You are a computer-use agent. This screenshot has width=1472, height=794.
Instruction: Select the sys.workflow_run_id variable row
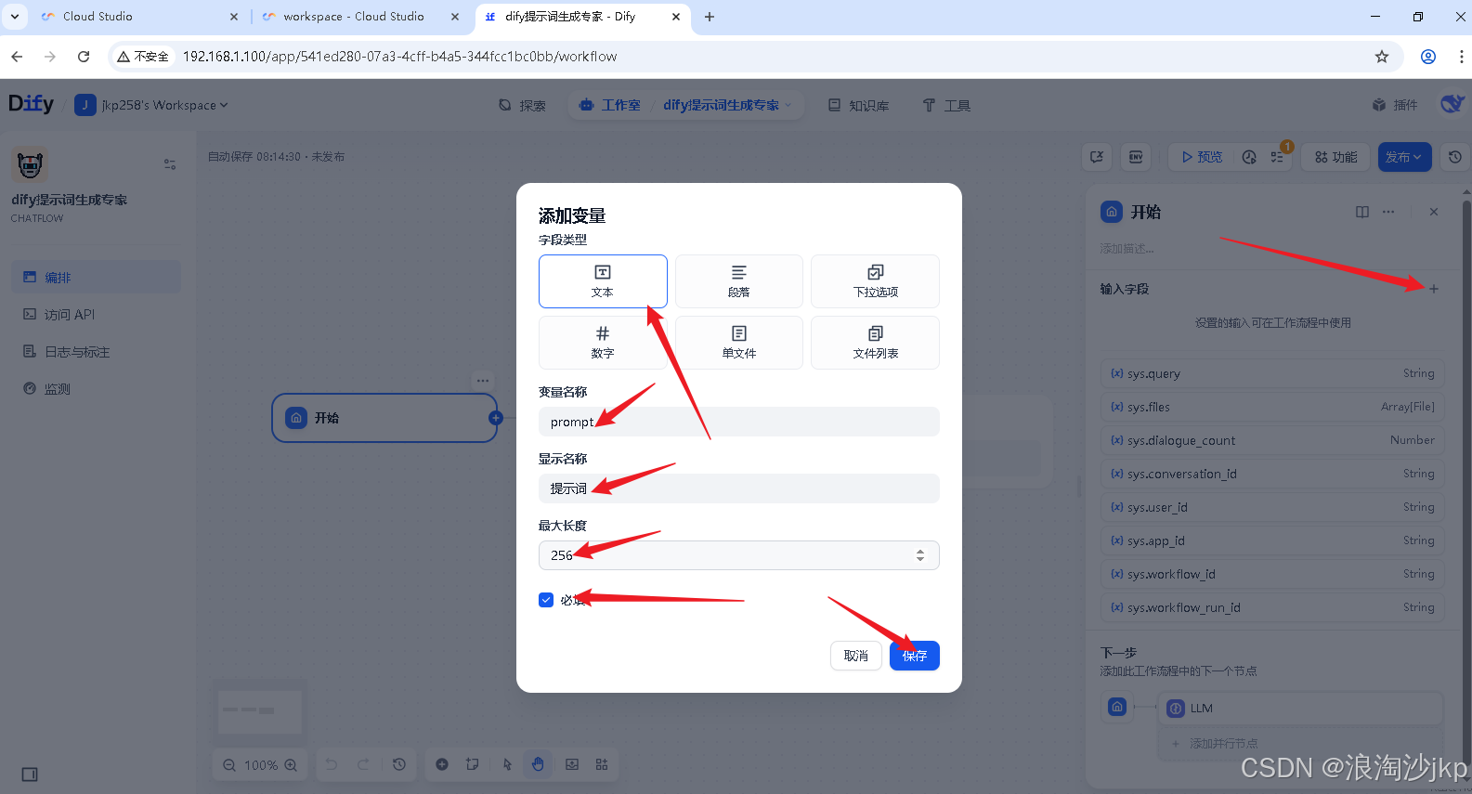click(1272, 607)
